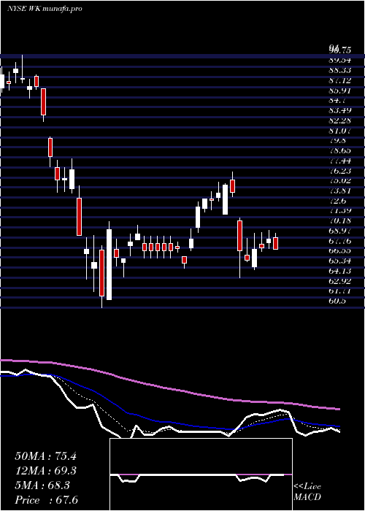
Task: Click the last red candlestick on the right
Action: 275,243
